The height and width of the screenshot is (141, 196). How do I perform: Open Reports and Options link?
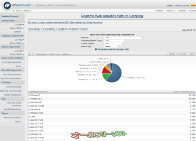tap(12, 117)
